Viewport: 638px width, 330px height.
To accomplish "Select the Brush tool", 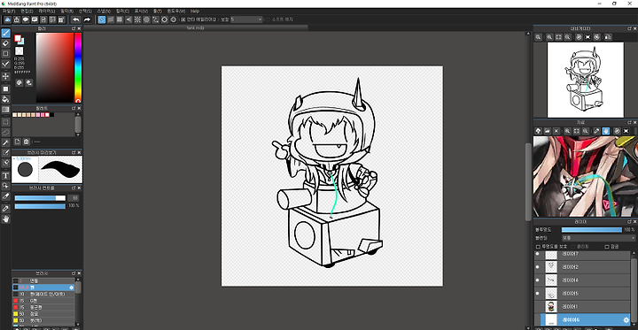I will [5, 33].
